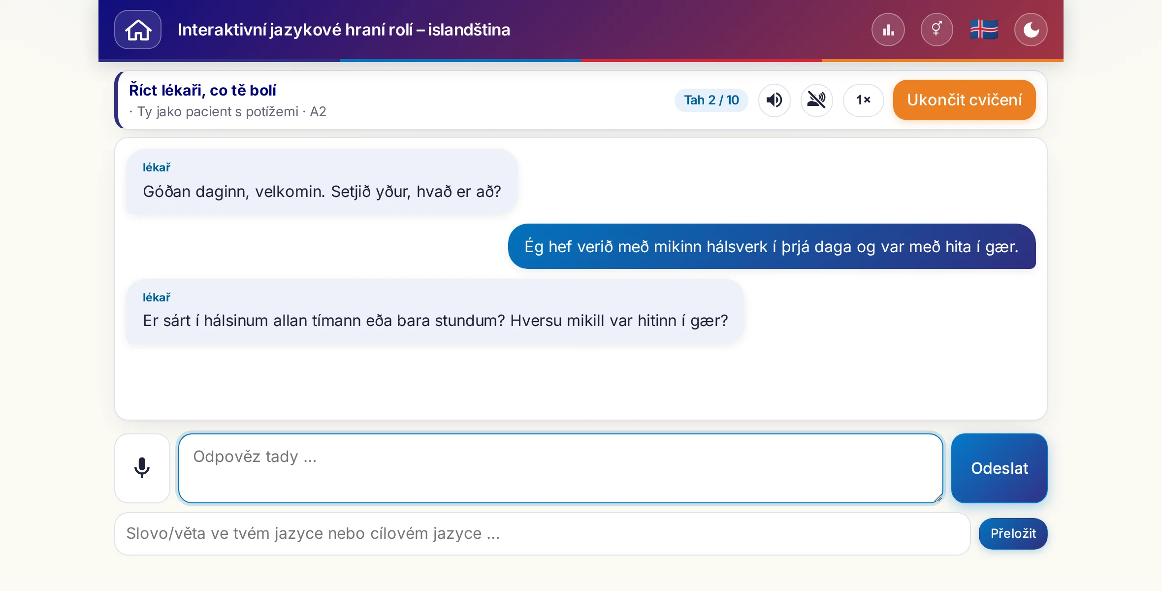Click subtitle Ty jako pacient s potížemi

pos(218,112)
